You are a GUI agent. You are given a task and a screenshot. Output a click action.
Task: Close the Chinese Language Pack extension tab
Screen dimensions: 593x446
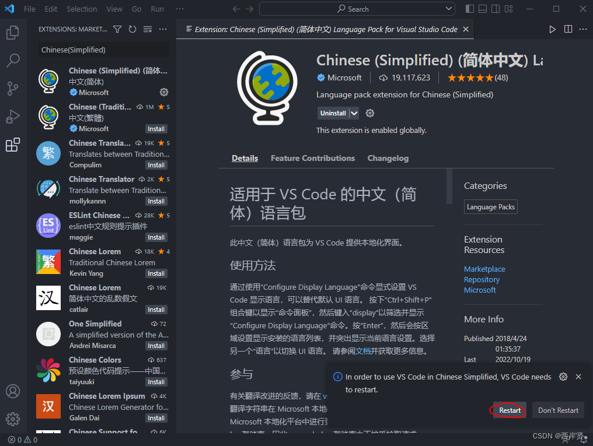pos(466,29)
